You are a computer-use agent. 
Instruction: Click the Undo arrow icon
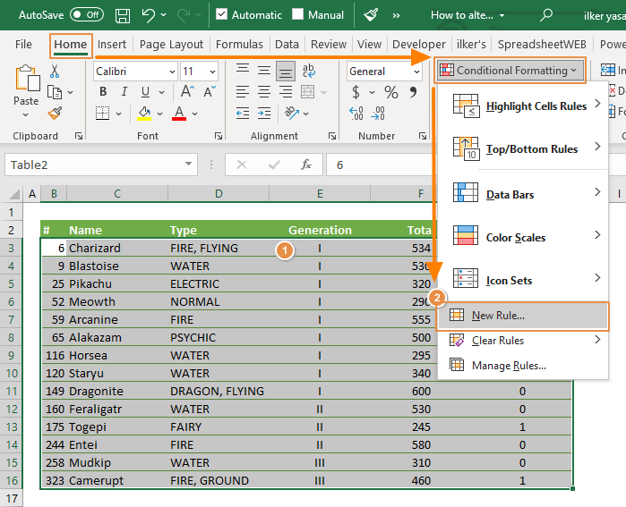[148, 15]
